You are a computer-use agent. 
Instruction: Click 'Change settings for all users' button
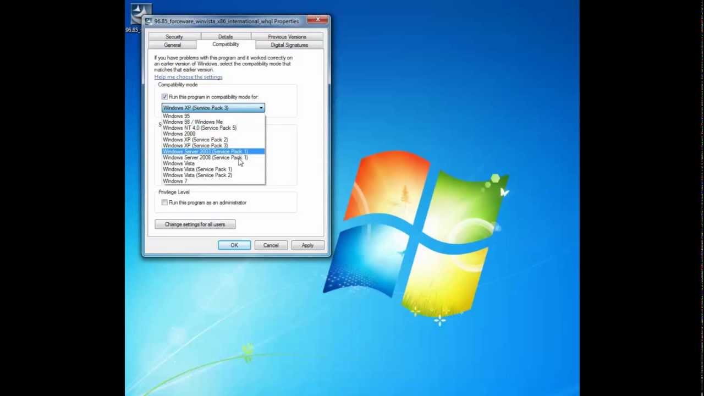(195, 224)
